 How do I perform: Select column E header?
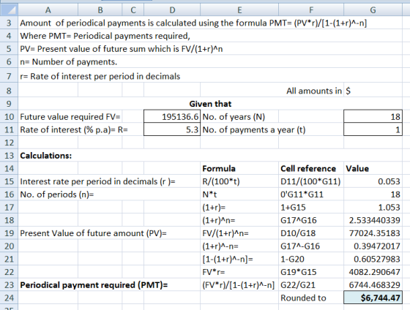[x=239, y=10]
